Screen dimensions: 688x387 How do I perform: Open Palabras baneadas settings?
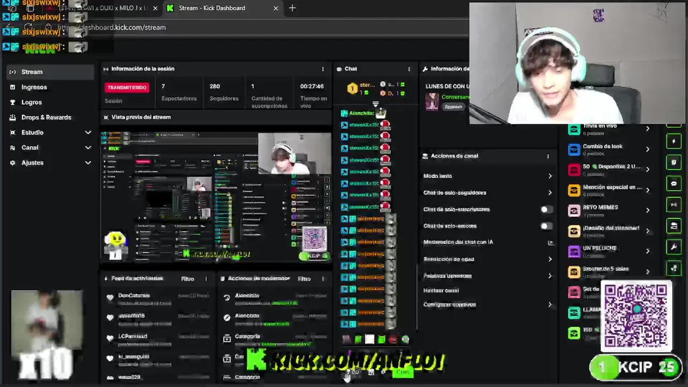point(488,276)
